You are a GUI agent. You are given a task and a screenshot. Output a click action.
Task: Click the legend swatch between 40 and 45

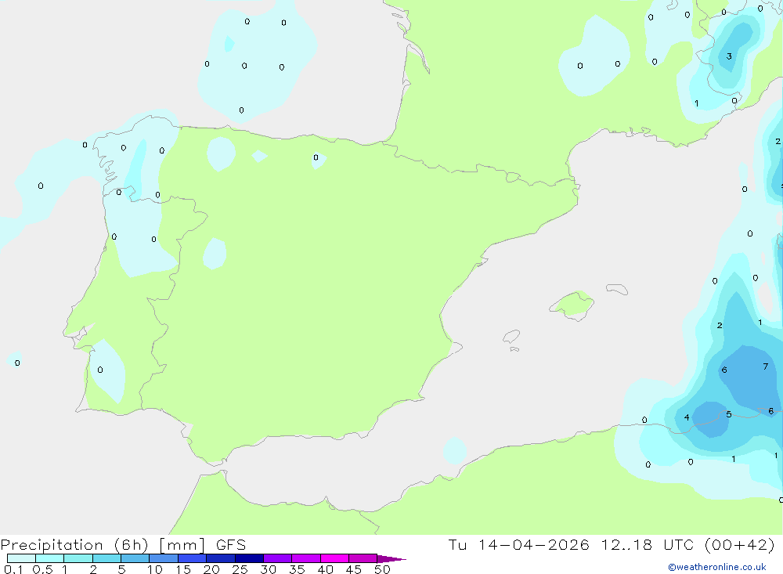point(334,558)
